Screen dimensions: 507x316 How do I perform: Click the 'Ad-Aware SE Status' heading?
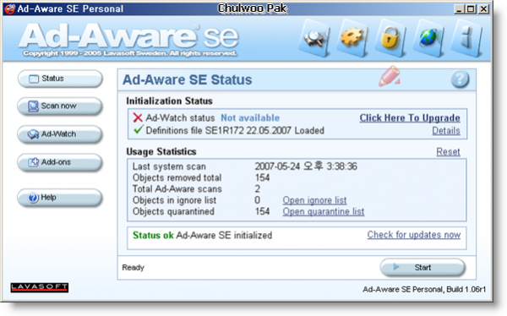pyautogui.click(x=188, y=80)
